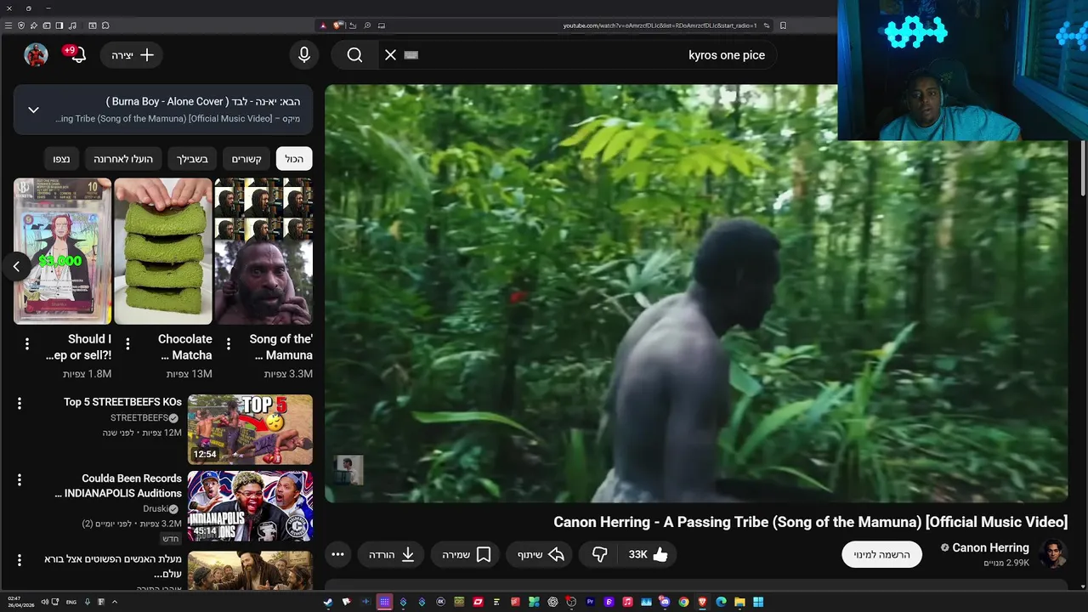This screenshot has width=1088, height=612.
Task: Select the 'הועלו לאחרונה' filter chip
Action: click(123, 159)
